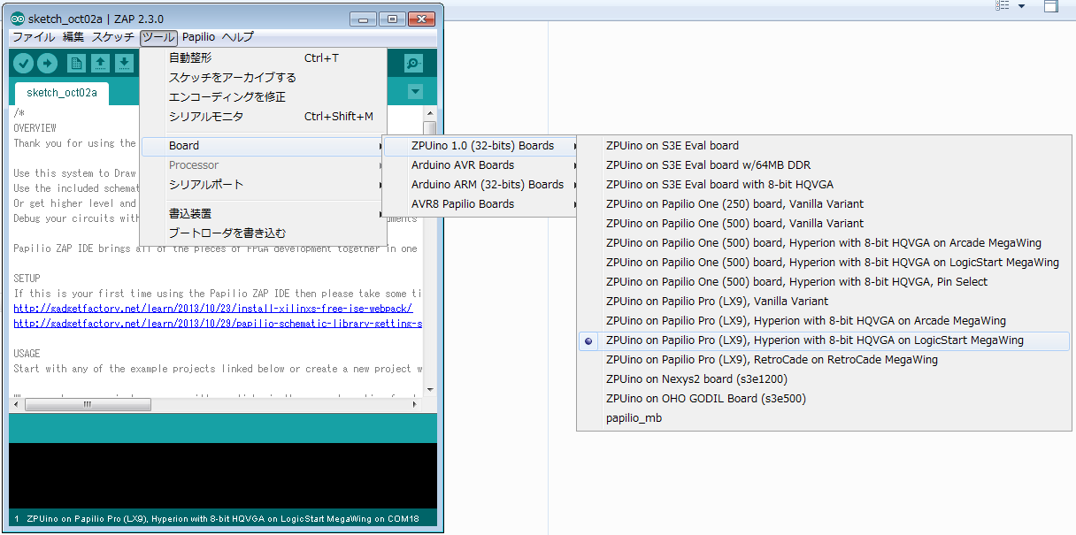The image size is (1076, 535).
Task: Expand the シリアルポート submenu
Action: coord(264,185)
